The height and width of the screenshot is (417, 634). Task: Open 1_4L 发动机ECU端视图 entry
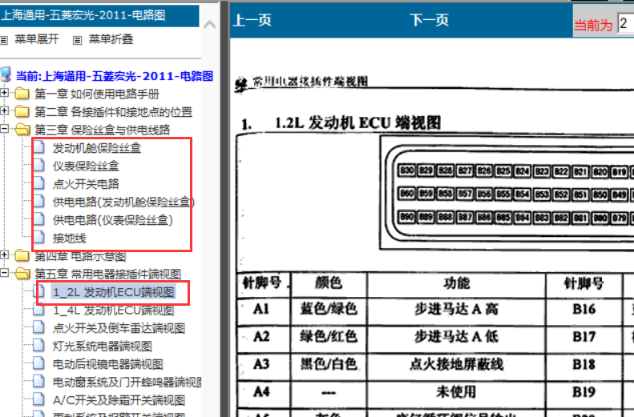[x=114, y=311]
